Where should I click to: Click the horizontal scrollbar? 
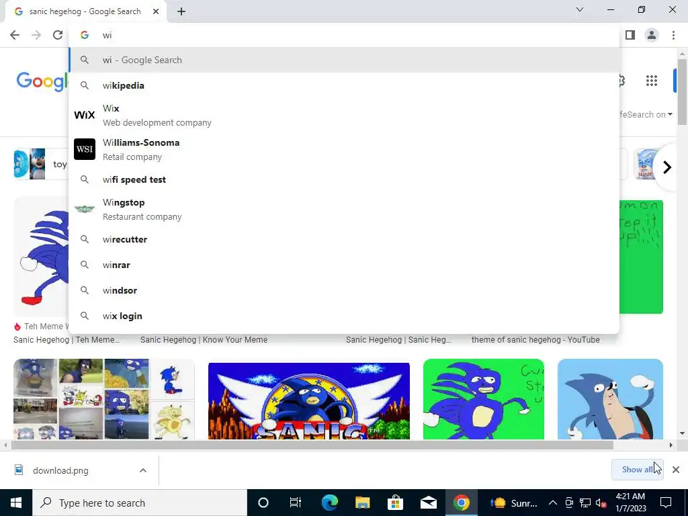pyautogui.click(x=312, y=445)
